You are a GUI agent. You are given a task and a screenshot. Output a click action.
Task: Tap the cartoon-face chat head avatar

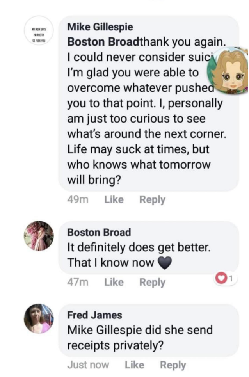pos(232,70)
